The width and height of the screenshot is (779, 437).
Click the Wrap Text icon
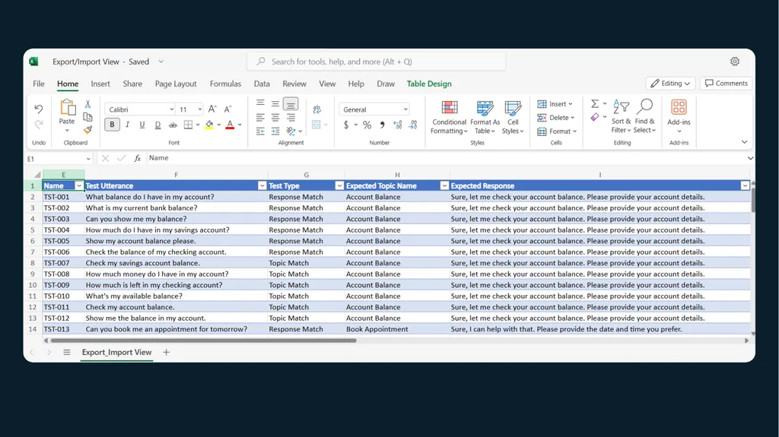[316, 109]
